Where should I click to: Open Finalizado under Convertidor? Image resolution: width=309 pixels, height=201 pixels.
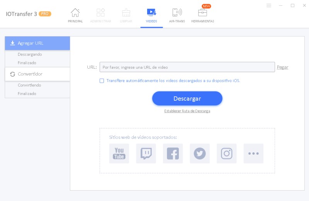coord(27,93)
